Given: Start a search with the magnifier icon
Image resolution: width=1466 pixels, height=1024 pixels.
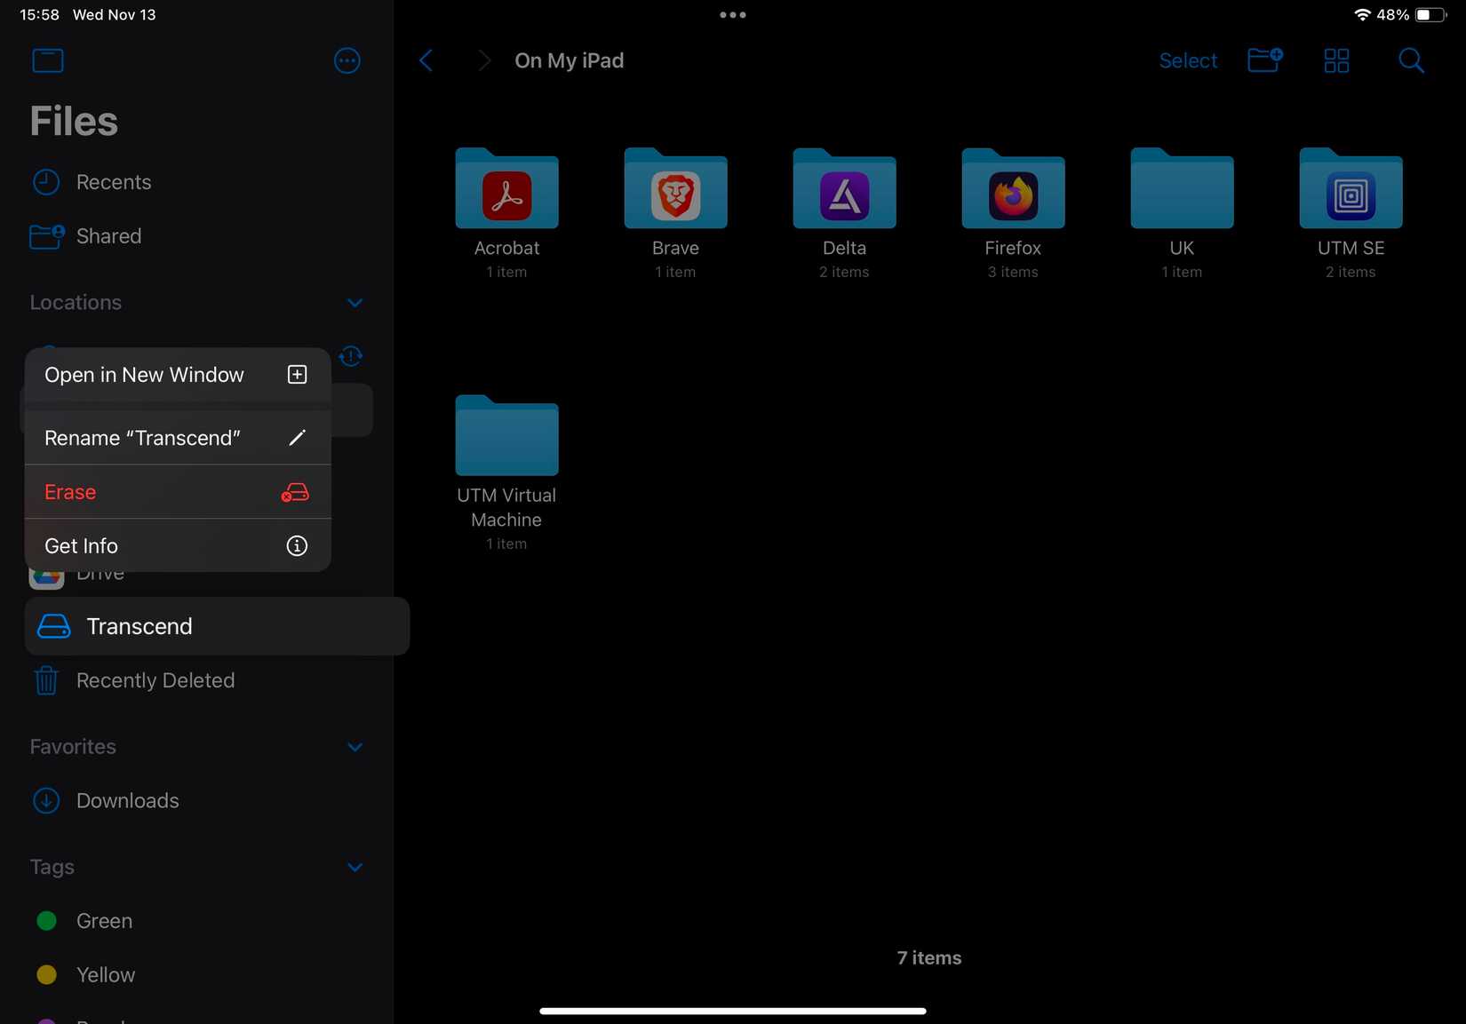Looking at the screenshot, I should [x=1410, y=60].
